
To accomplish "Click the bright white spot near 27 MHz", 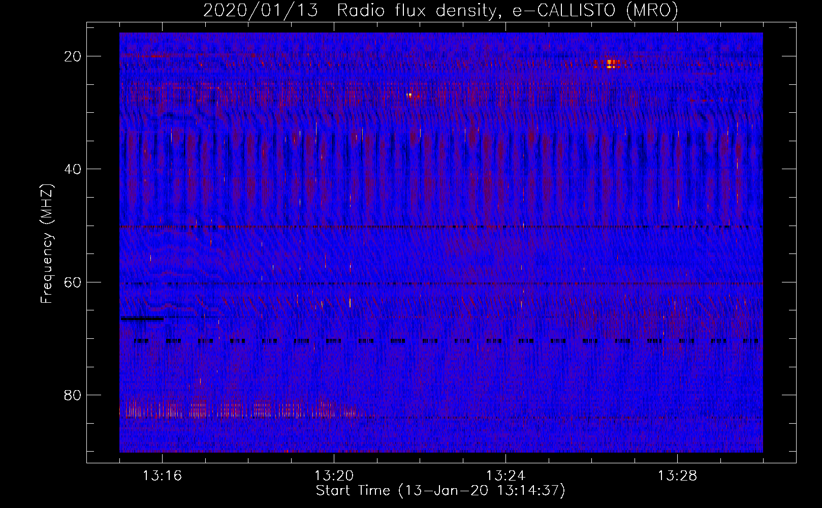I will coord(409,94).
